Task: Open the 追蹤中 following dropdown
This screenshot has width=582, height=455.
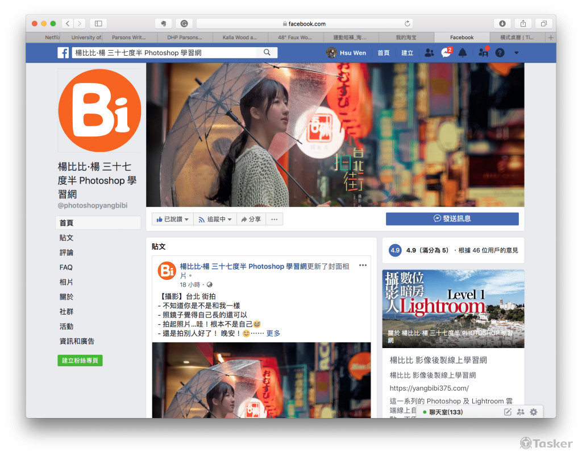Action: 215,219
